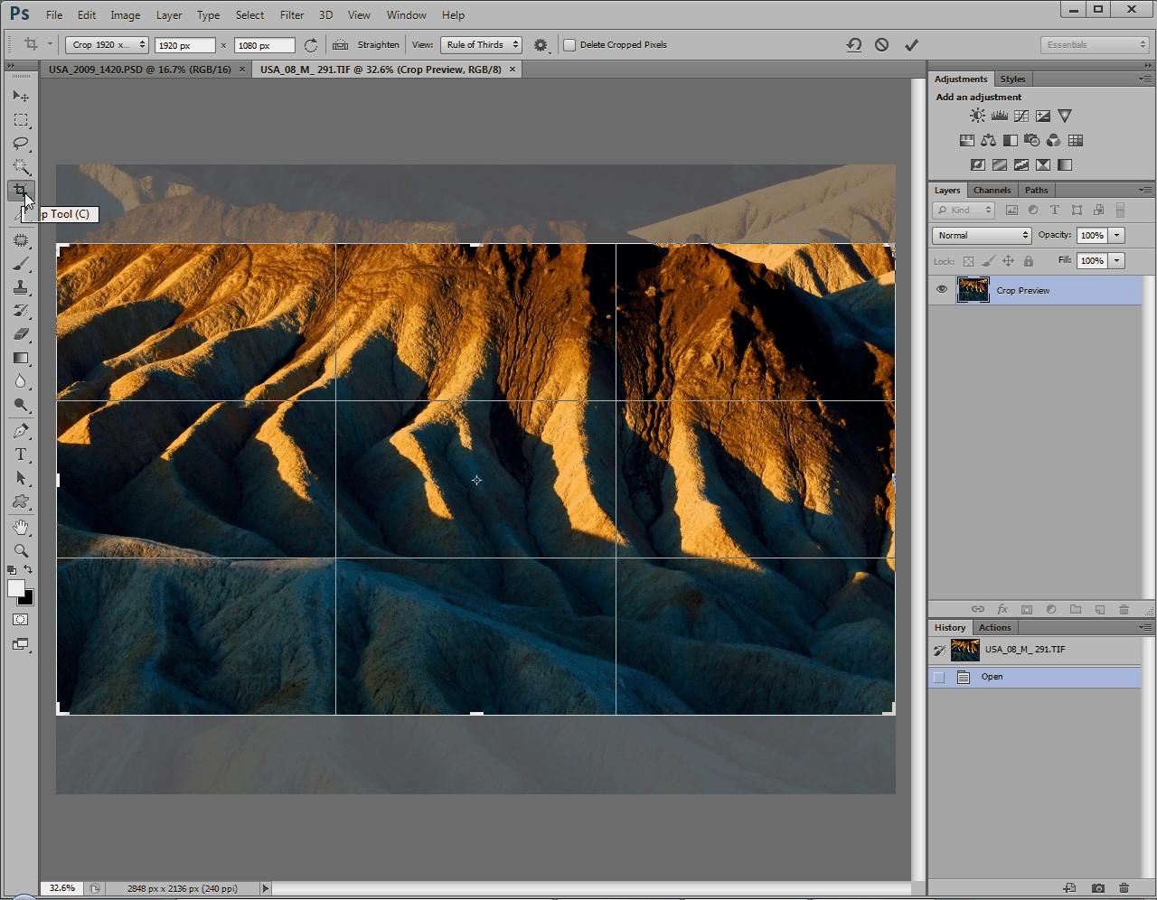Cancel the current crop operation
Screen dimensions: 1157x900
pos(881,44)
